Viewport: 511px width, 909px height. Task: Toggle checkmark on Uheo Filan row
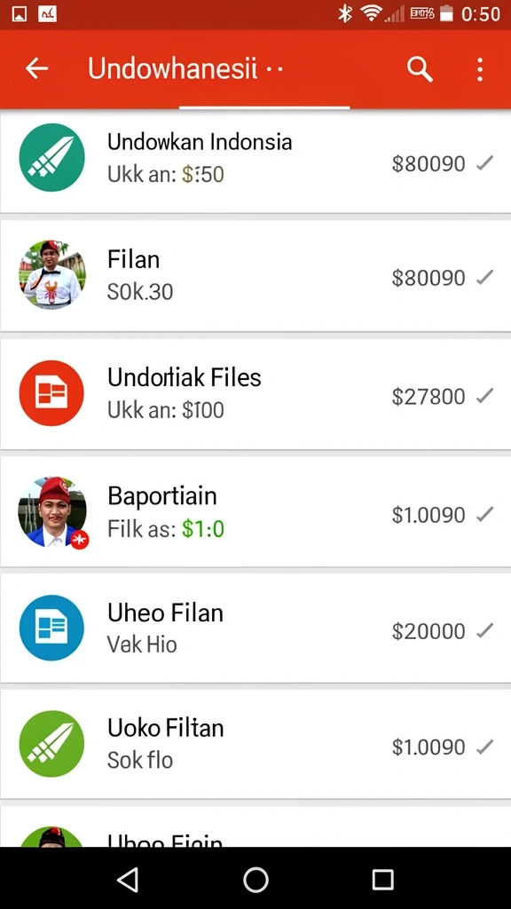coord(484,629)
